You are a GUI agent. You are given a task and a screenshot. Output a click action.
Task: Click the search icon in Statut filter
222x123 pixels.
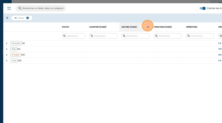pos(64,36)
